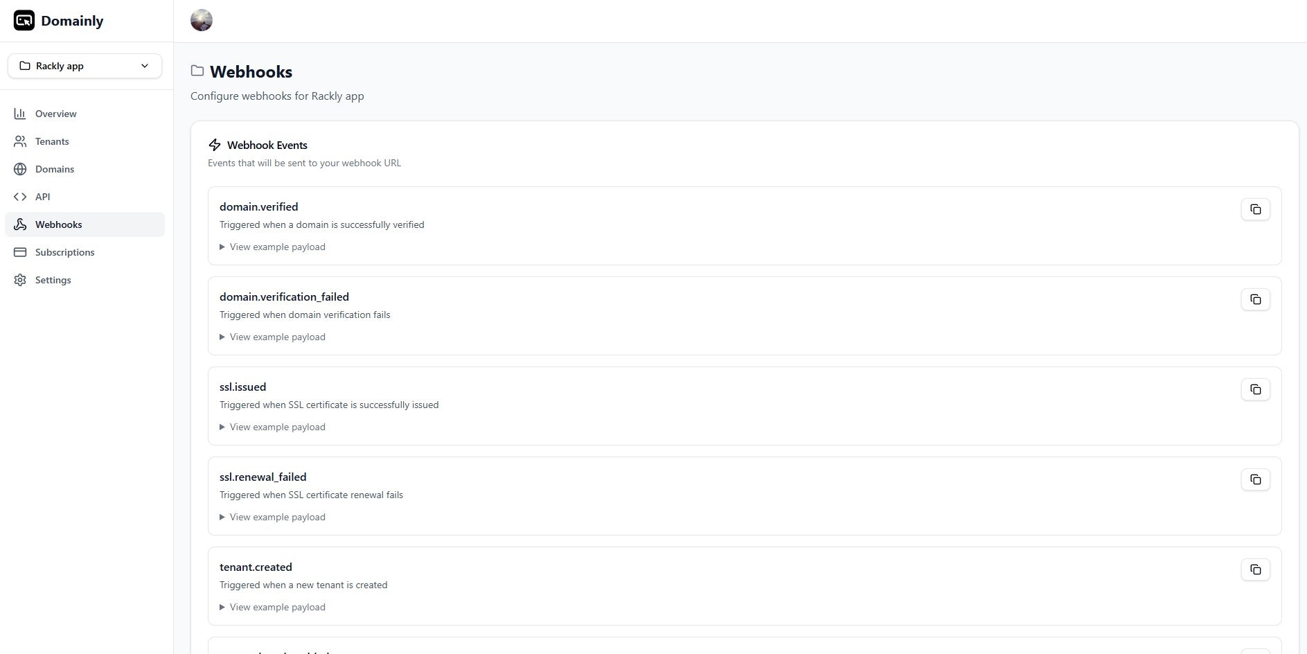Image resolution: width=1307 pixels, height=654 pixels.
Task: Click the Tenants people icon
Action: (20, 141)
